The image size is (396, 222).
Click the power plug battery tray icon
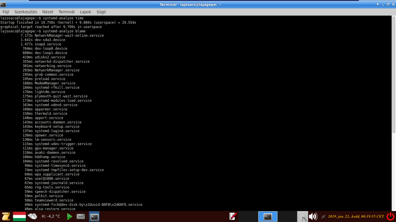323,217
